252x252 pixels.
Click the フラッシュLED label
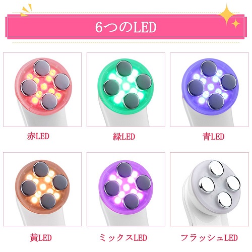coord(209,238)
